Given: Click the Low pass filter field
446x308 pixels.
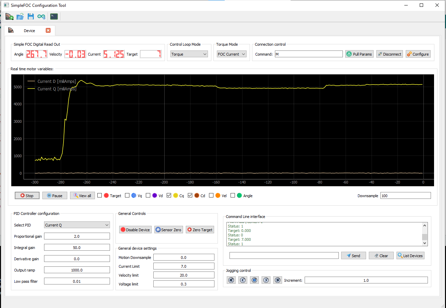Looking at the screenshot, I should coord(77,281).
